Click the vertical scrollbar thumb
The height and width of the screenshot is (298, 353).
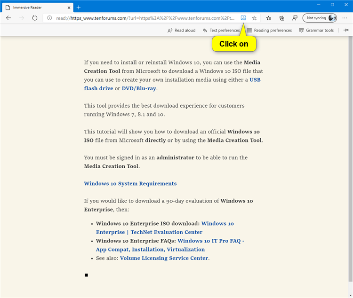point(350,159)
